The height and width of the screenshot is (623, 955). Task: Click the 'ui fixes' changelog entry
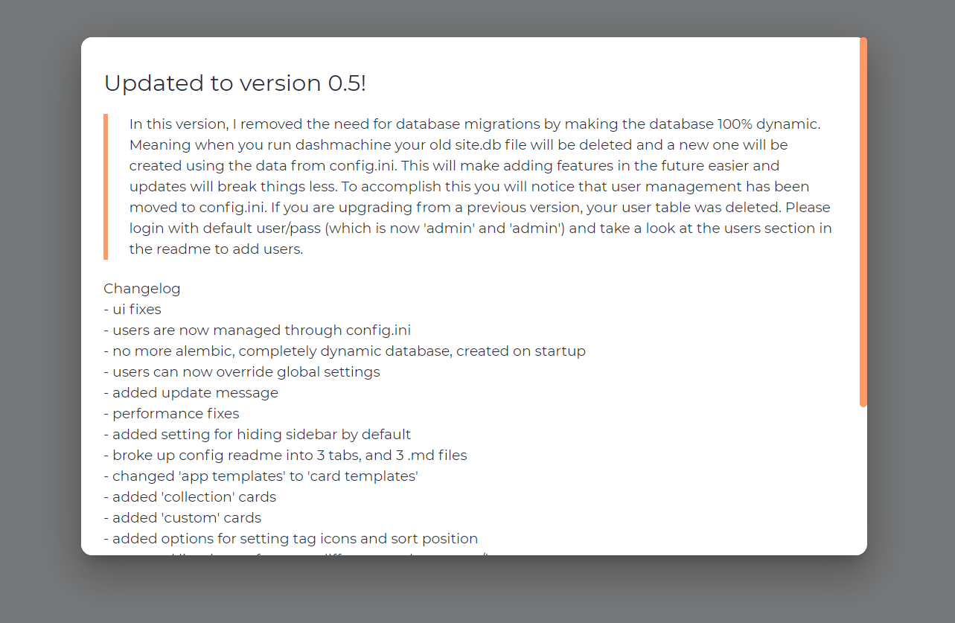(132, 309)
